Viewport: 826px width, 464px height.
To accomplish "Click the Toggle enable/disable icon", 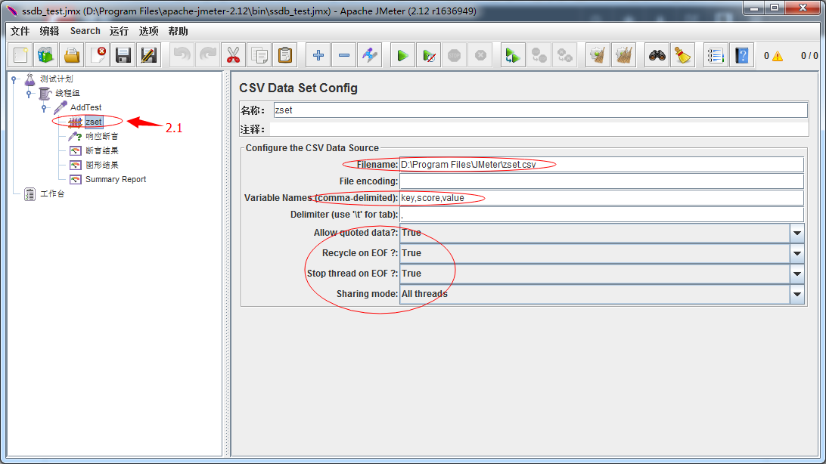I will point(369,55).
